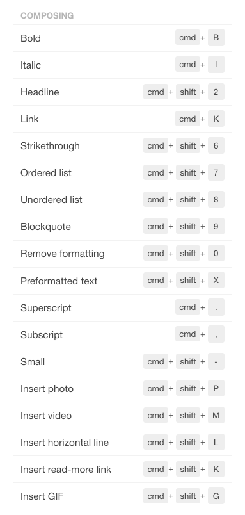This screenshot has height=515, width=245.
Task: Select the Blockquote shortcut label
Action: click(x=45, y=227)
